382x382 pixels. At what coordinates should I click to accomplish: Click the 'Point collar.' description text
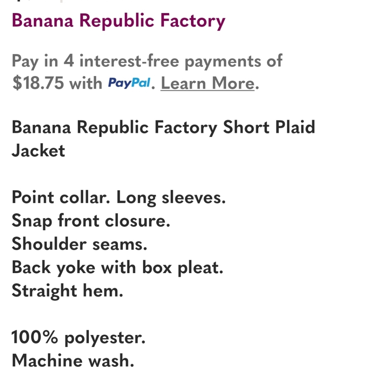61,197
